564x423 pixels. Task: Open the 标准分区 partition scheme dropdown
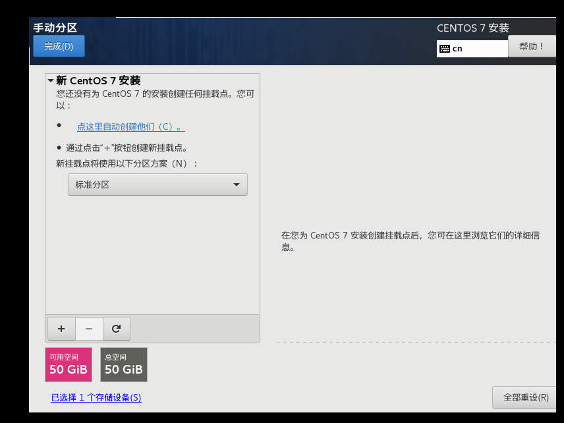click(157, 184)
